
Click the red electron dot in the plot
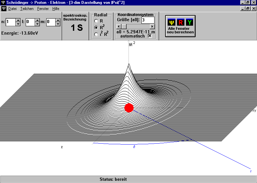[x=129, y=108]
